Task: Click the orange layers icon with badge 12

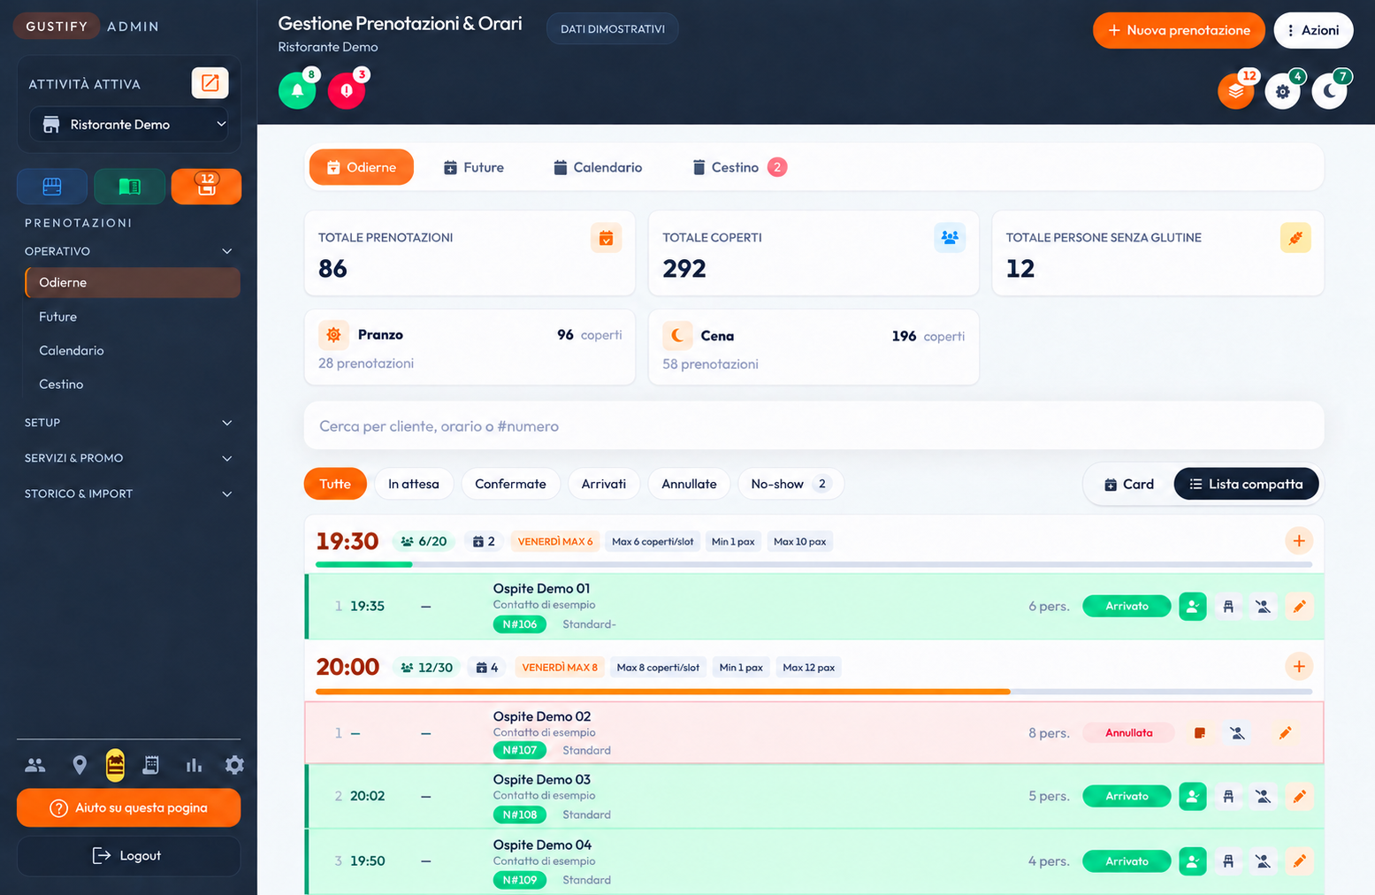Action: (1236, 90)
